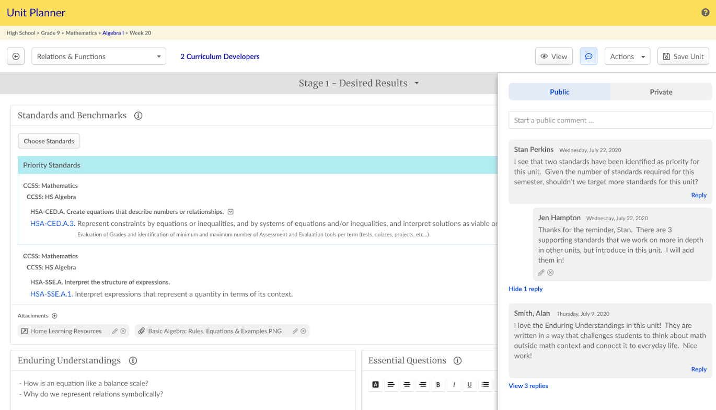Click the help question mark icon
716x410 pixels.
pos(705,13)
